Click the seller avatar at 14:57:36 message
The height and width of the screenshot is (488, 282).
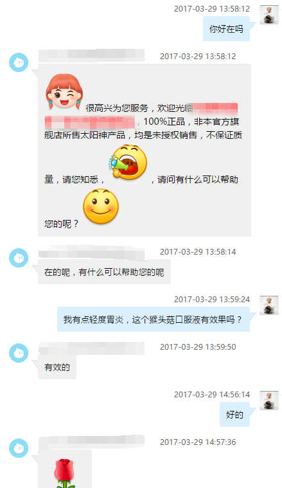19,448
